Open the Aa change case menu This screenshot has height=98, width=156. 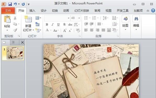(56, 30)
